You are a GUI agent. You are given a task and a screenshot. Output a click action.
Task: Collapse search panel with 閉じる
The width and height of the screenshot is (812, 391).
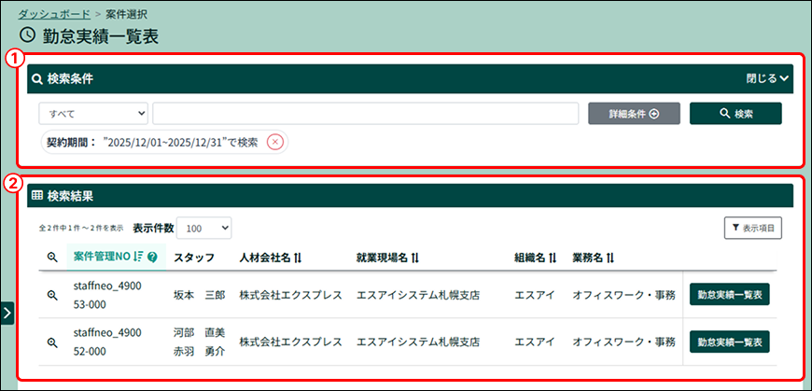(767, 78)
